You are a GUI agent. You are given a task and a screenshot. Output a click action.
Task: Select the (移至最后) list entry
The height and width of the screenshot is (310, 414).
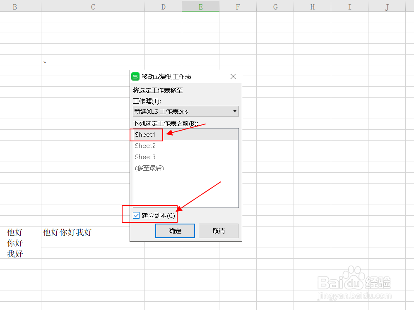(x=185, y=168)
